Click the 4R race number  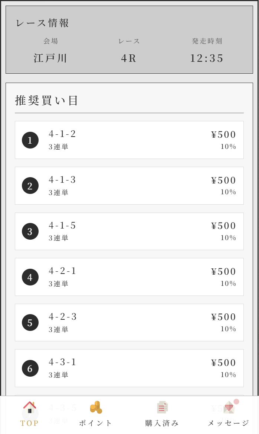[x=129, y=58]
